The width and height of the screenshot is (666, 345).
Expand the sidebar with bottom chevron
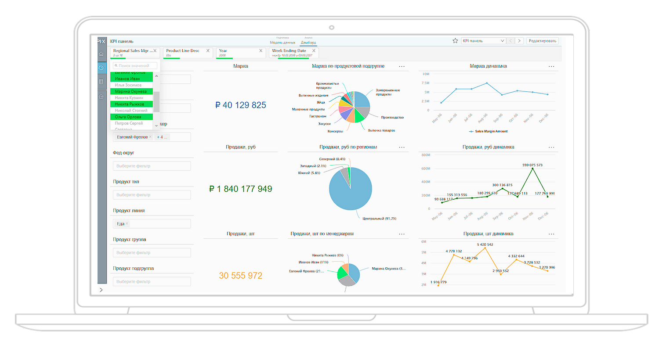pos(101,290)
